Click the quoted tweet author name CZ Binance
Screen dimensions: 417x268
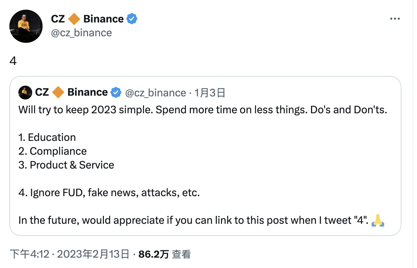[x=73, y=92]
